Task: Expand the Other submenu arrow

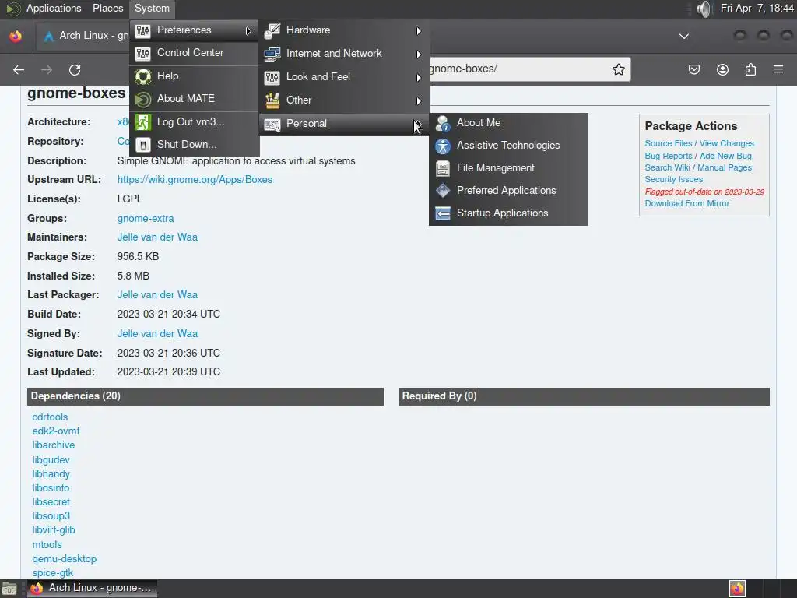Action: (x=418, y=100)
